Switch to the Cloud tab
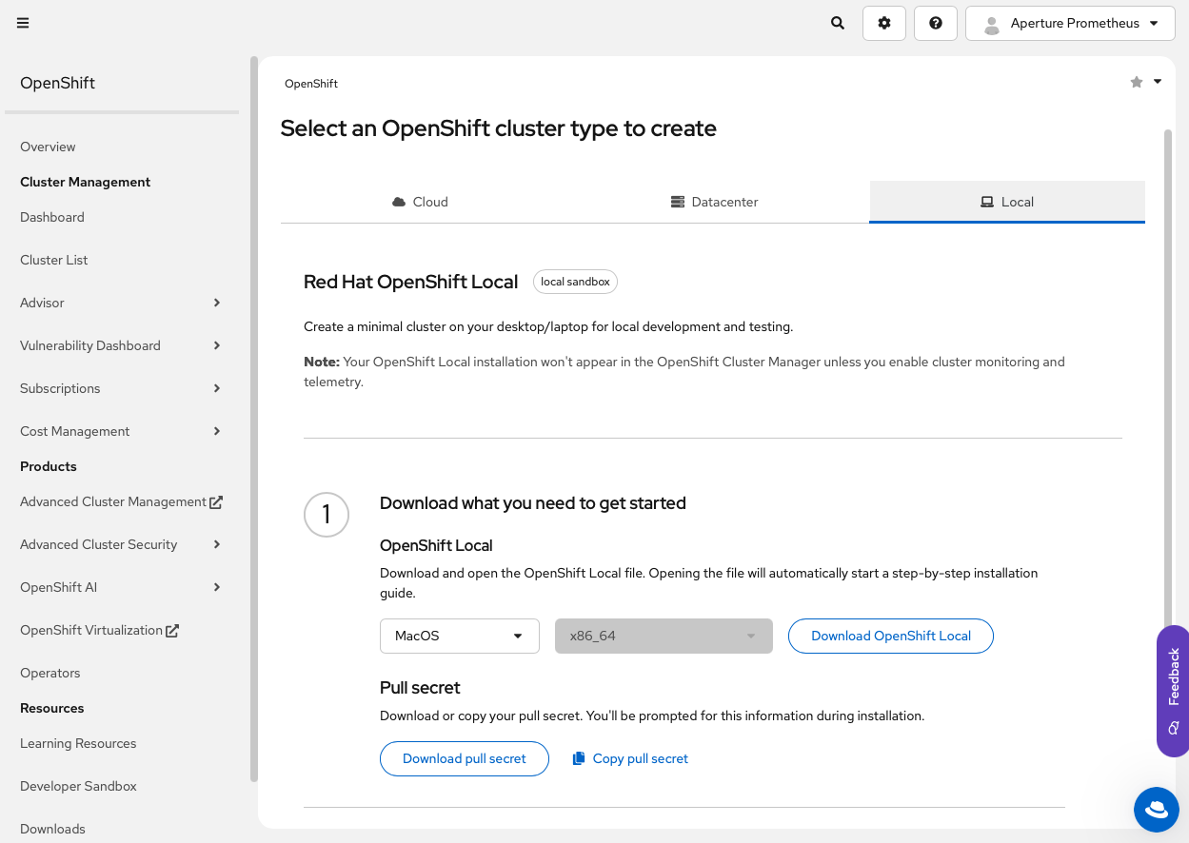Viewport: 1189px width, 843px height. 420,202
